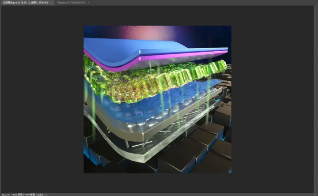Switch to the inactive .png document tab
The width and height of the screenshot is (318, 196).
click(x=72, y=3)
